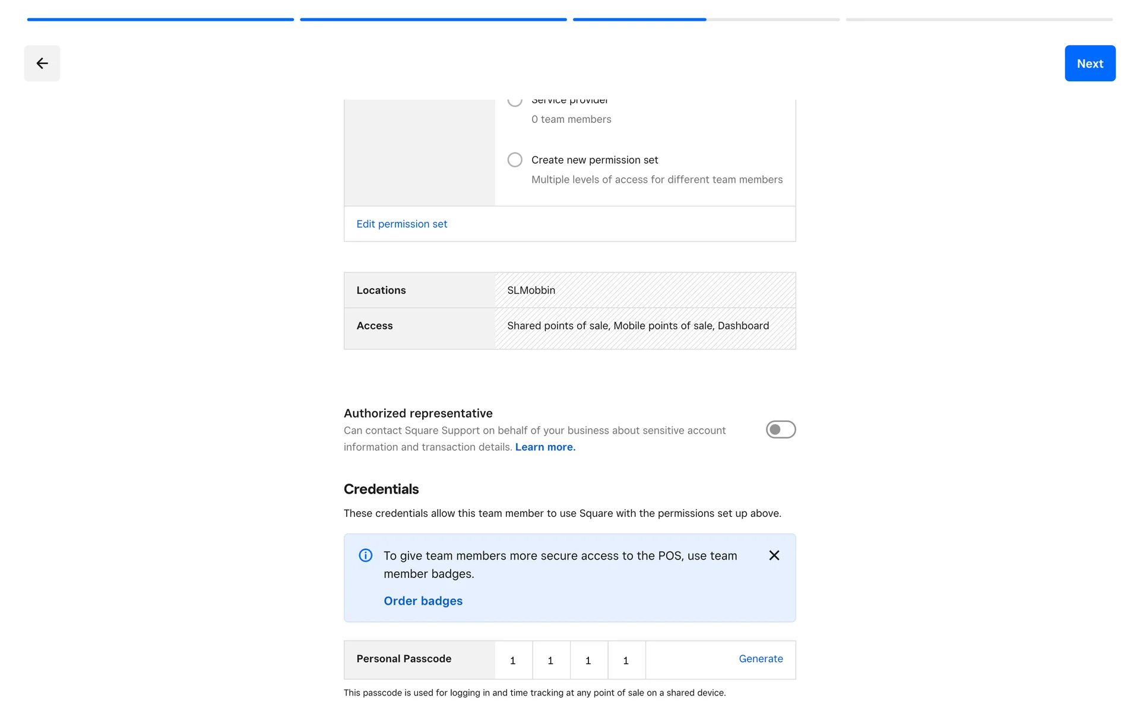This screenshot has height=712, width=1140.
Task: Enable the Authorized representative toggle
Action: (780, 430)
